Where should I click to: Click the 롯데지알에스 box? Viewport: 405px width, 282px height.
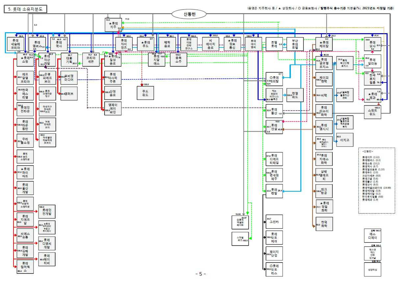(x=157, y=60)
